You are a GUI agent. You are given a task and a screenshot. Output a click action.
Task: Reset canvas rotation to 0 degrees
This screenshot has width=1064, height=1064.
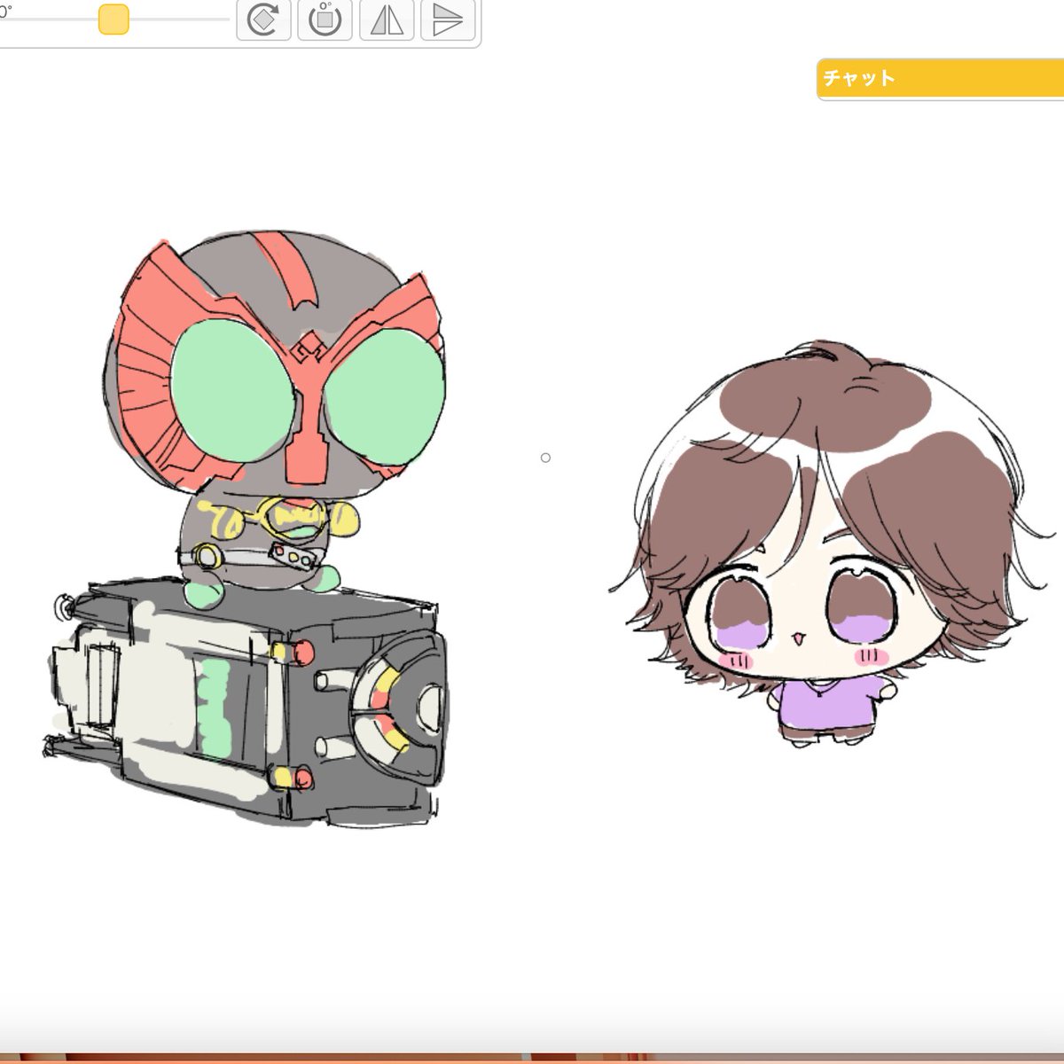(x=325, y=20)
